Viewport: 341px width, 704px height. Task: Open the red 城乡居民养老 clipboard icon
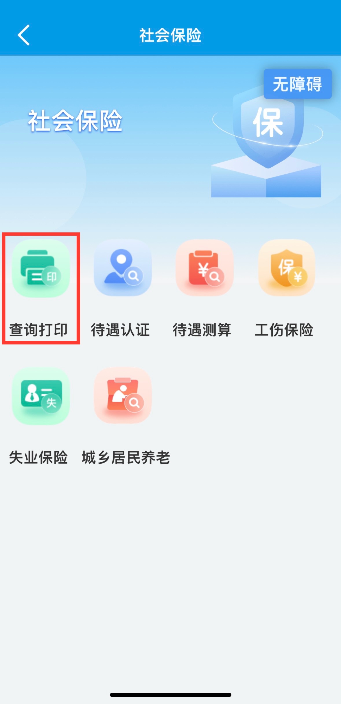coord(123,395)
